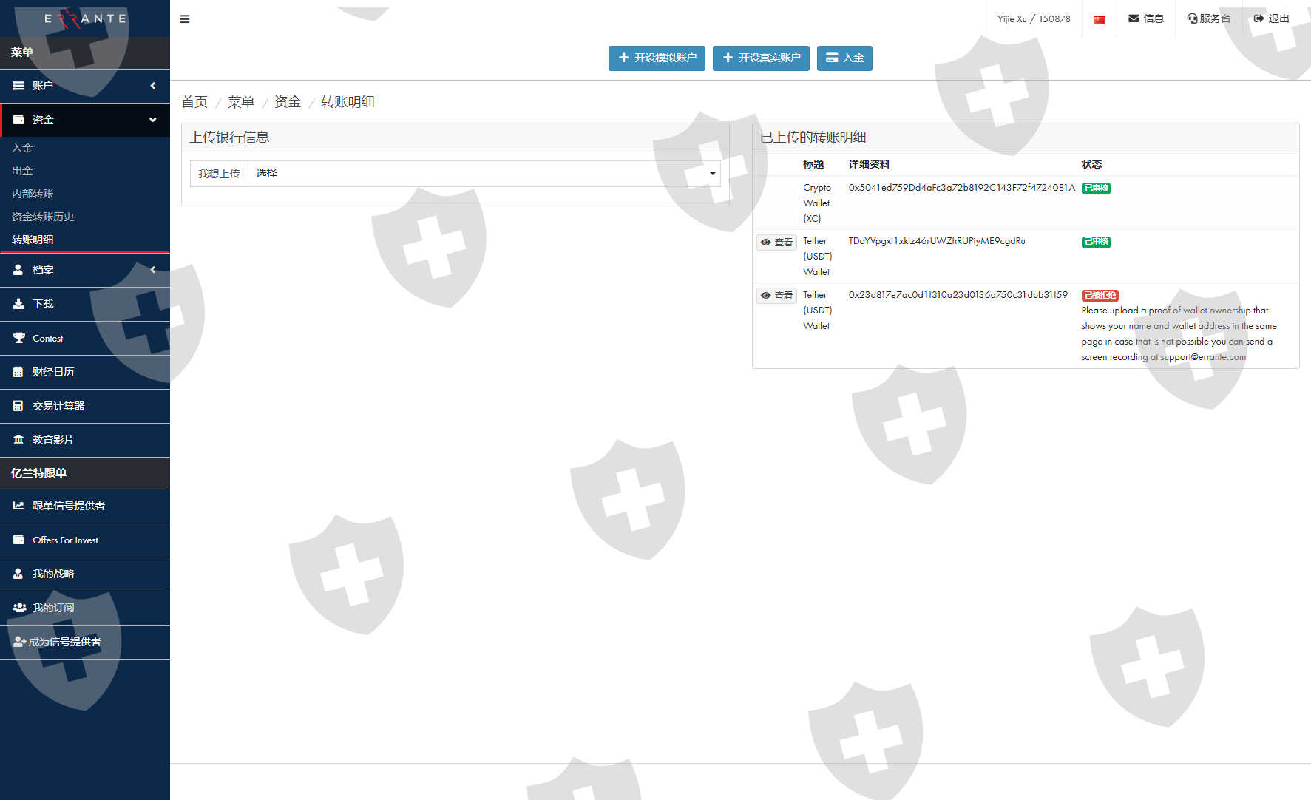View the 0x23d817 Tether wallet entry
Viewport: 1311px width, 800px height.
pyautogui.click(x=776, y=296)
